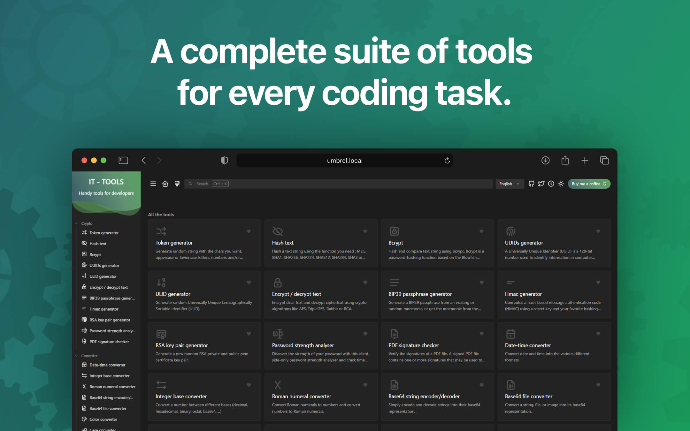Open the UUIDs generator sidebar entry
This screenshot has height=431, width=690.
(x=104, y=265)
